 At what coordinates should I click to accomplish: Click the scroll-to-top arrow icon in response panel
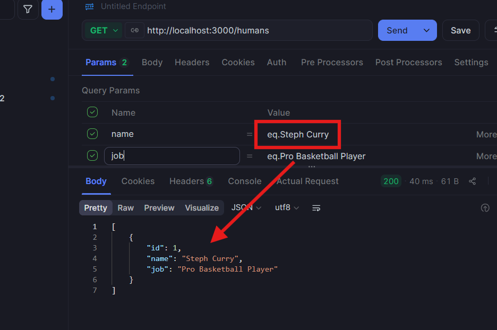(x=485, y=208)
